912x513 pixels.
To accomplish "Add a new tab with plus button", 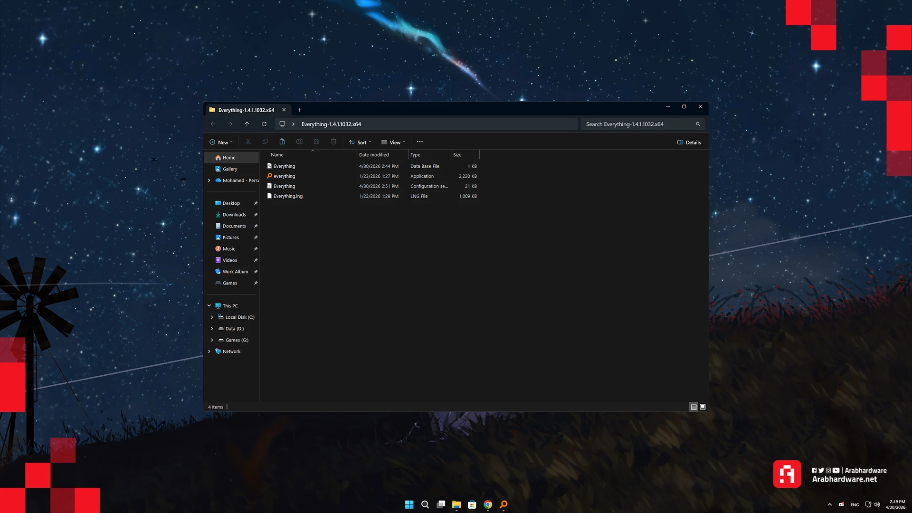I will (299, 110).
